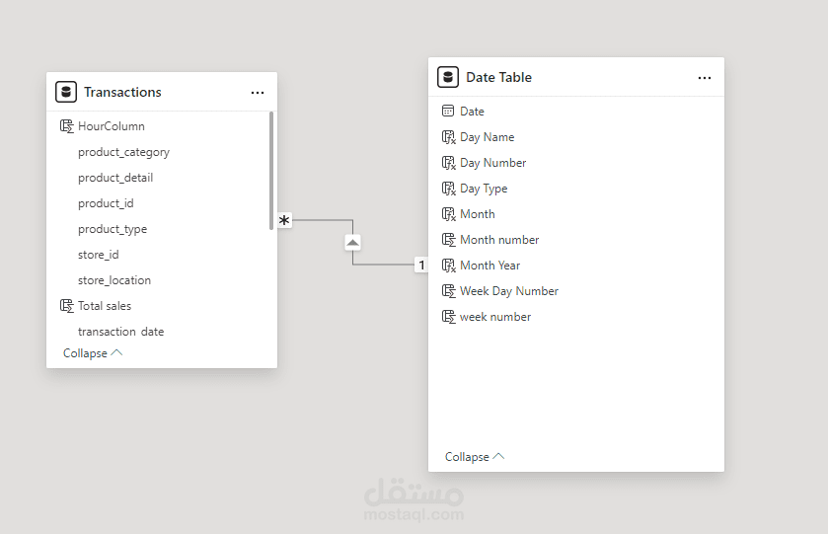Click the relationship filter direction arrow
The image size is (828, 534).
(x=353, y=242)
